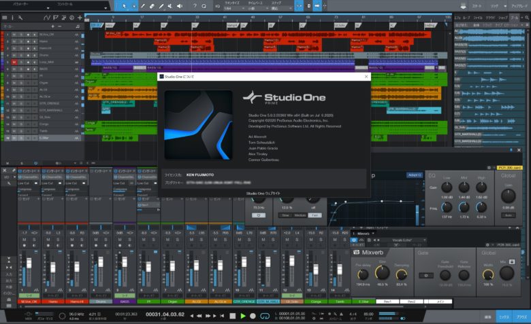Screen dimensions: 531x324
Task: Select the Range tool in the toolbar
Action: [133, 5]
